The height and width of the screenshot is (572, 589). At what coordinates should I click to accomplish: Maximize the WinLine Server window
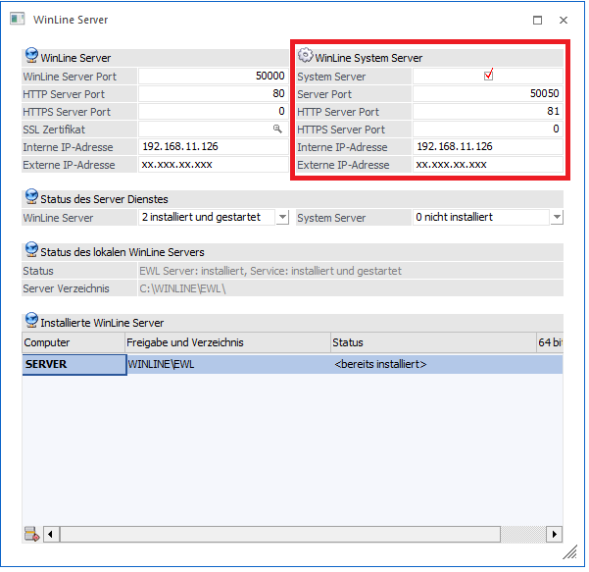pos(537,20)
